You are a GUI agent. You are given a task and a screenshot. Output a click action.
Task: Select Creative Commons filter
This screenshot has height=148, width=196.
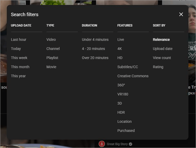point(133,76)
